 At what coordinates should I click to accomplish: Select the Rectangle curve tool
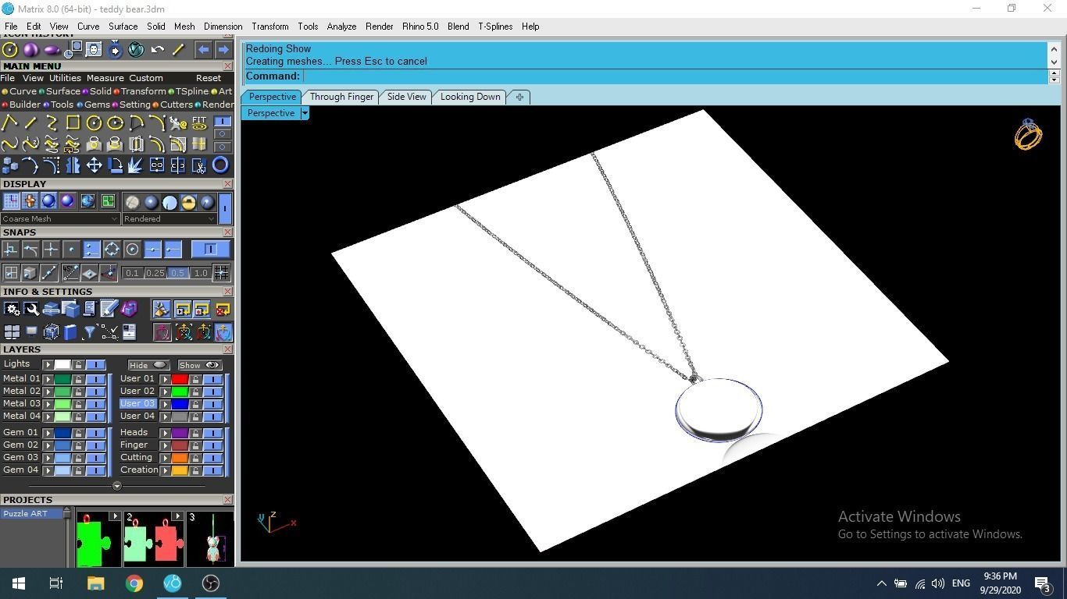[x=73, y=123]
